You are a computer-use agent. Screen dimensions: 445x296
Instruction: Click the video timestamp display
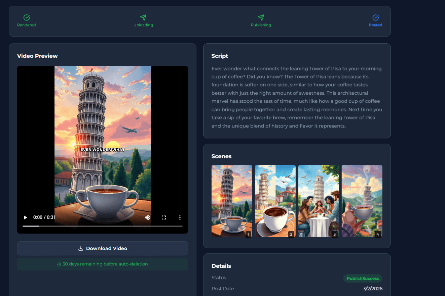point(44,217)
